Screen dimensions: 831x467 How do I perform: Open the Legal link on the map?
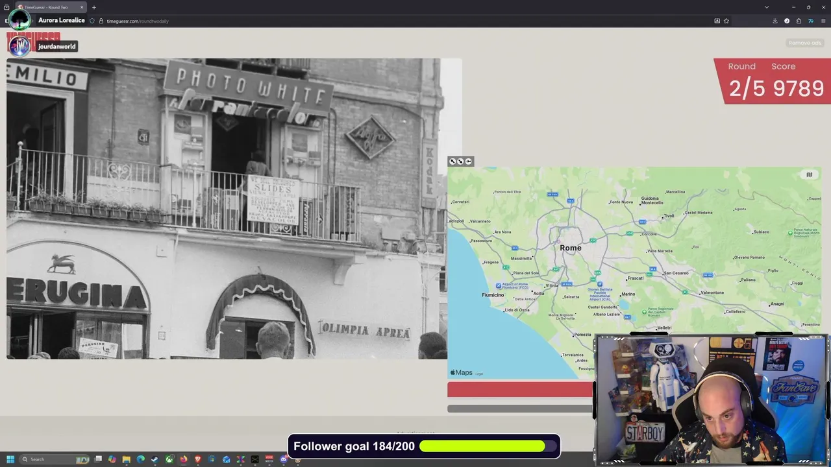pos(479,374)
